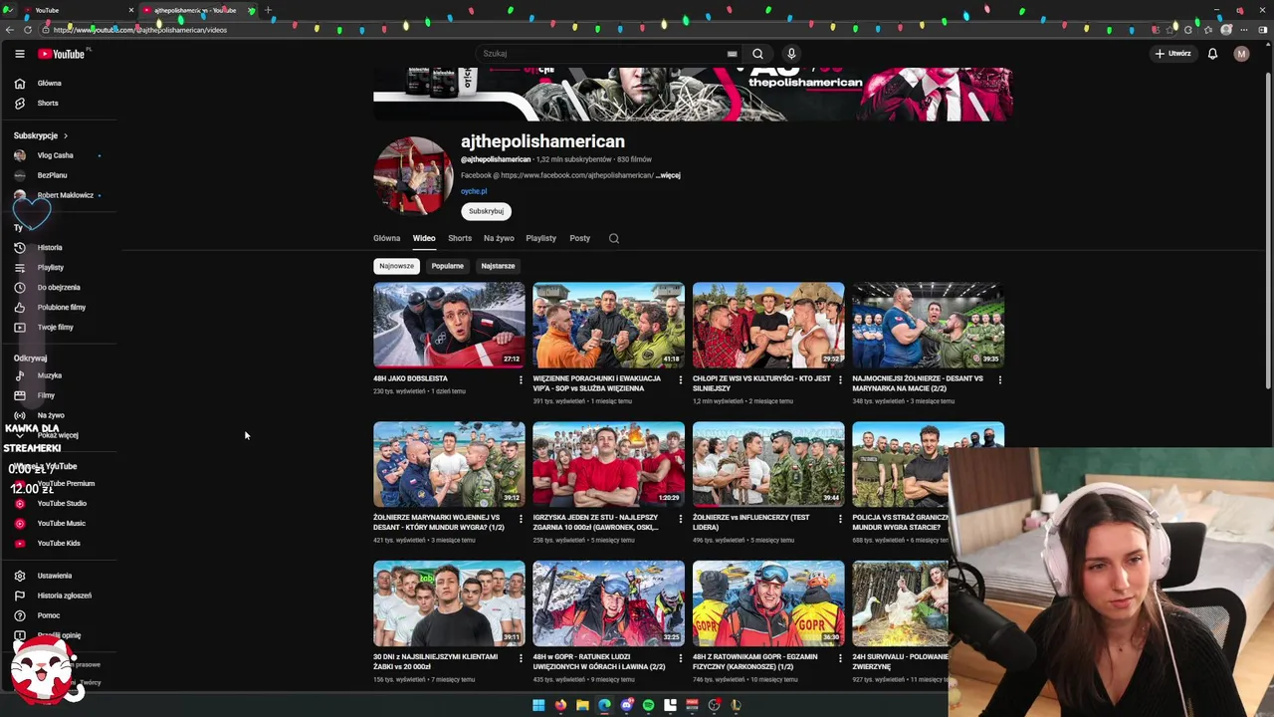This screenshot has height=717, width=1274.
Task: Open Filmy under Odkrywaj
Action: pos(46,395)
